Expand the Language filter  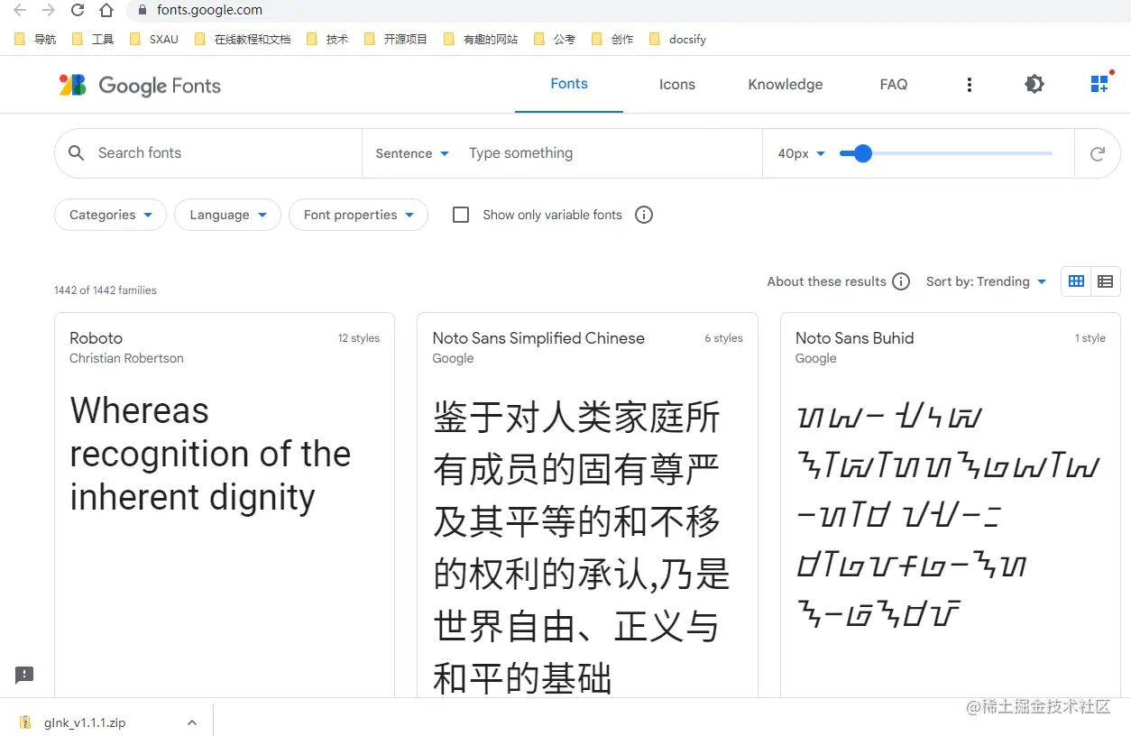[228, 215]
